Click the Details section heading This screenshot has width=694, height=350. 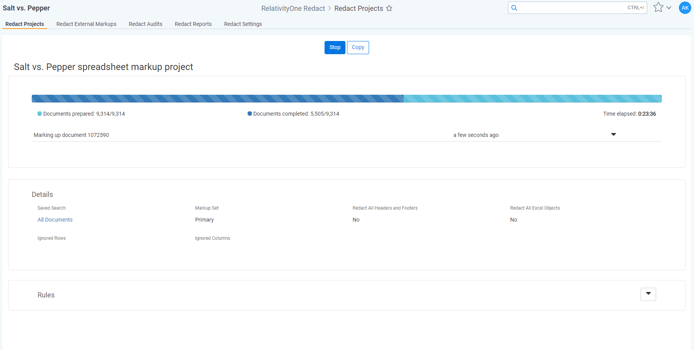tap(42, 195)
